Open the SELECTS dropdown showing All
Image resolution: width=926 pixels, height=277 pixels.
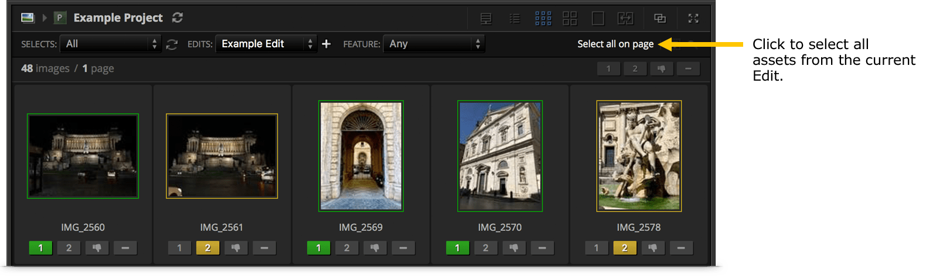click(111, 44)
